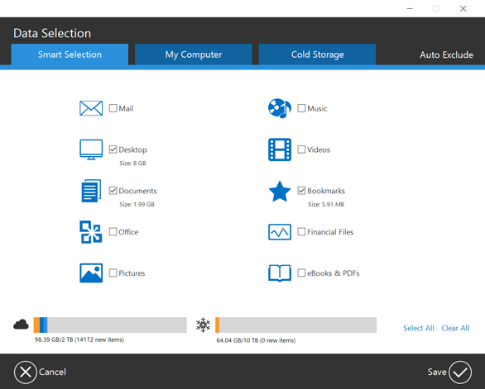Click the Videos film strip icon
This screenshot has height=389, width=485.
[x=280, y=149]
